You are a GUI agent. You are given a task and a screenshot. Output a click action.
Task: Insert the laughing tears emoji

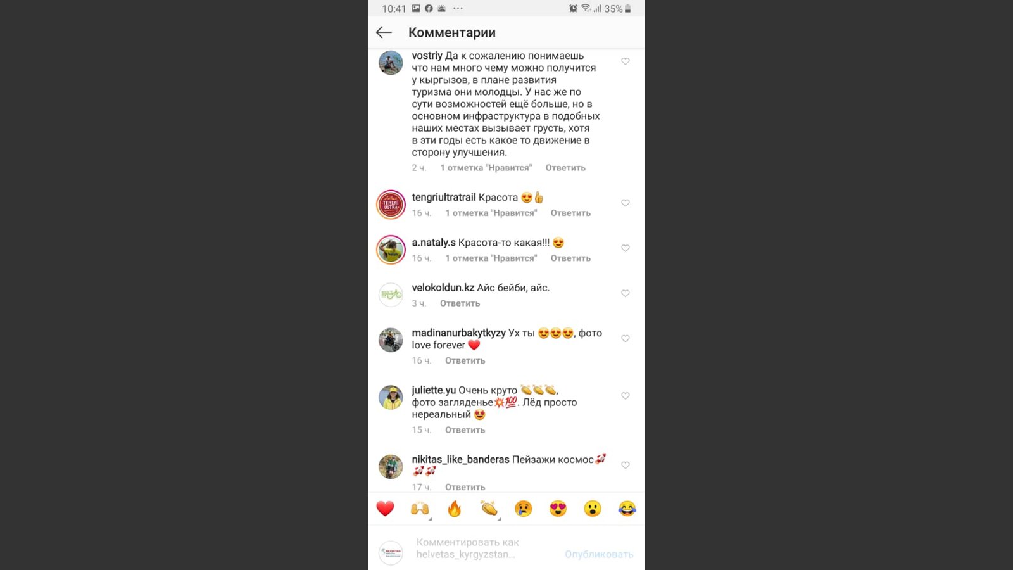pos(627,509)
